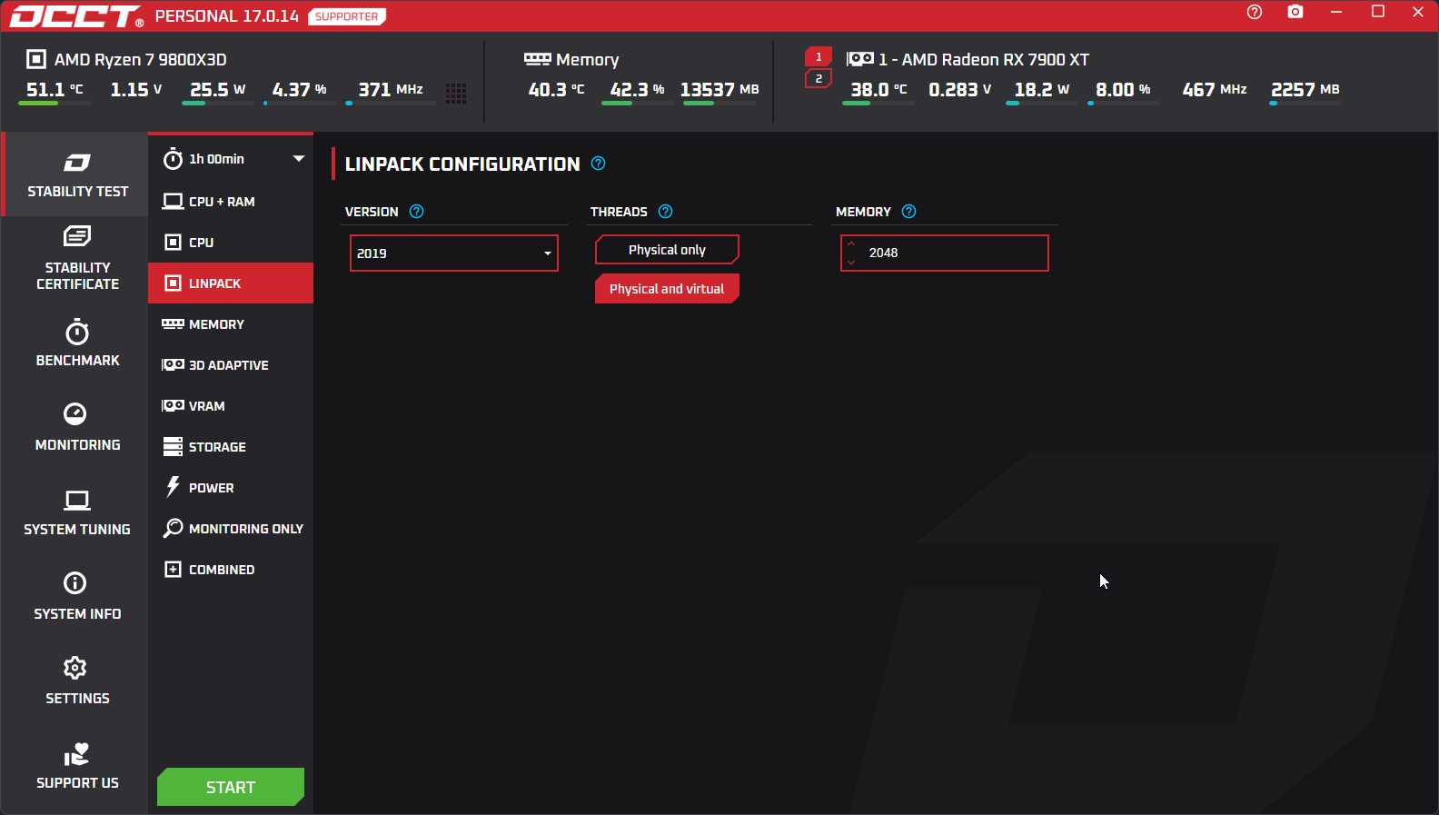Open System Tuning
Image resolution: width=1439 pixels, height=815 pixels.
click(77, 512)
